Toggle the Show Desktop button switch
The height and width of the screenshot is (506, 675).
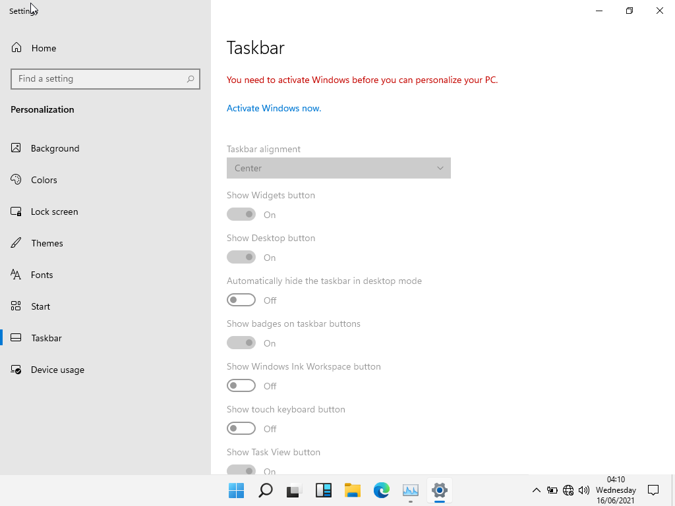click(x=241, y=258)
